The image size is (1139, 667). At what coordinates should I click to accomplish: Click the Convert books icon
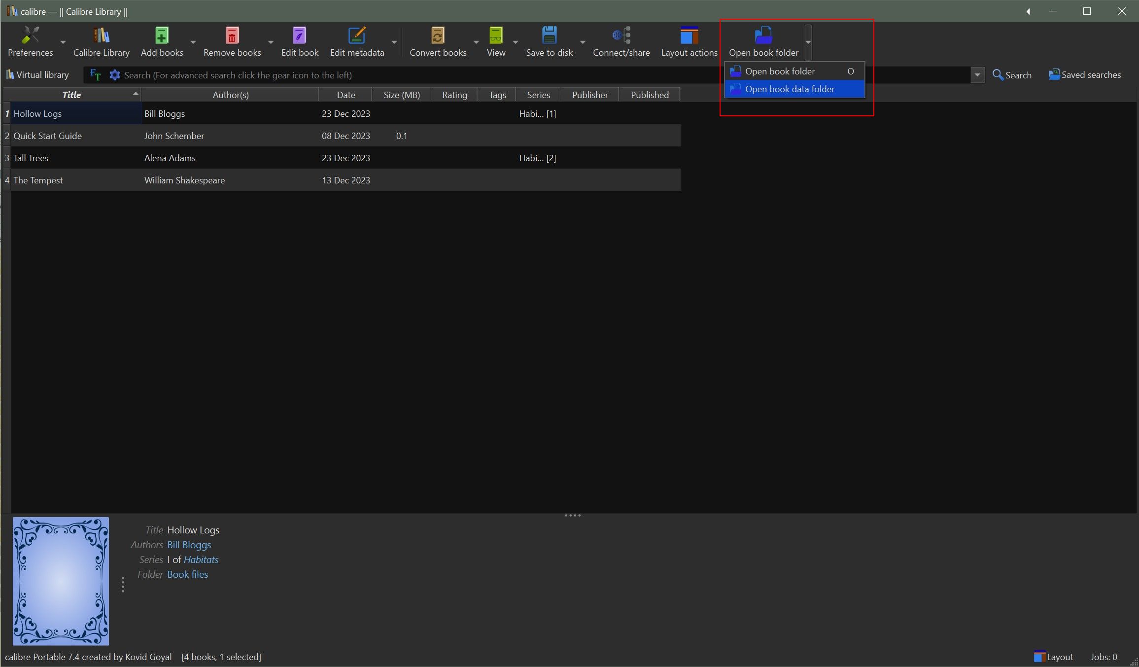pos(438,36)
